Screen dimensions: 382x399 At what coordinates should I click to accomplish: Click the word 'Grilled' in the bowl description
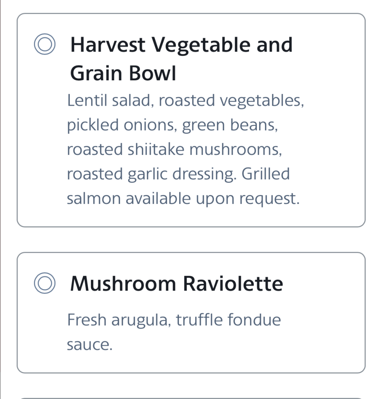[x=266, y=174]
